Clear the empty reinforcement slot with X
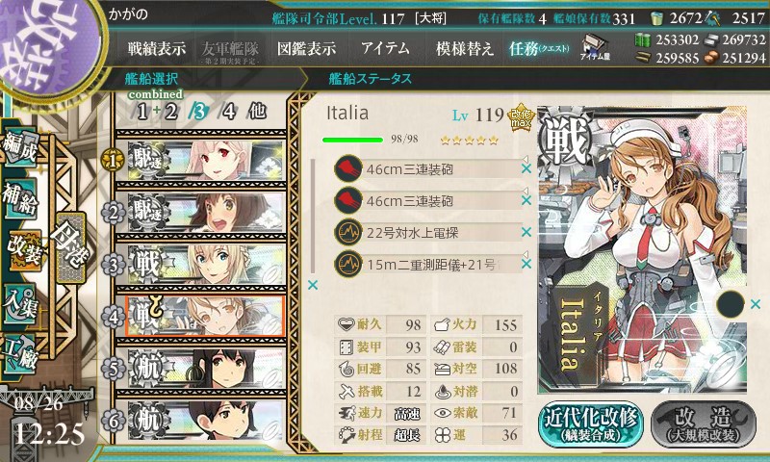Viewport: 770px width, 462px height. pyautogui.click(x=756, y=304)
